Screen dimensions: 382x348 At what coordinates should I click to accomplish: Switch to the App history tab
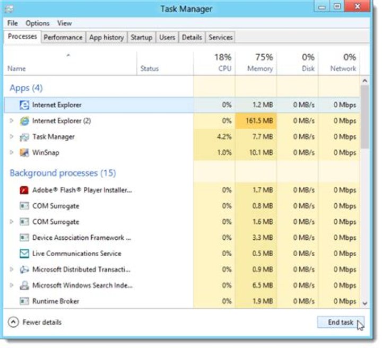(107, 38)
